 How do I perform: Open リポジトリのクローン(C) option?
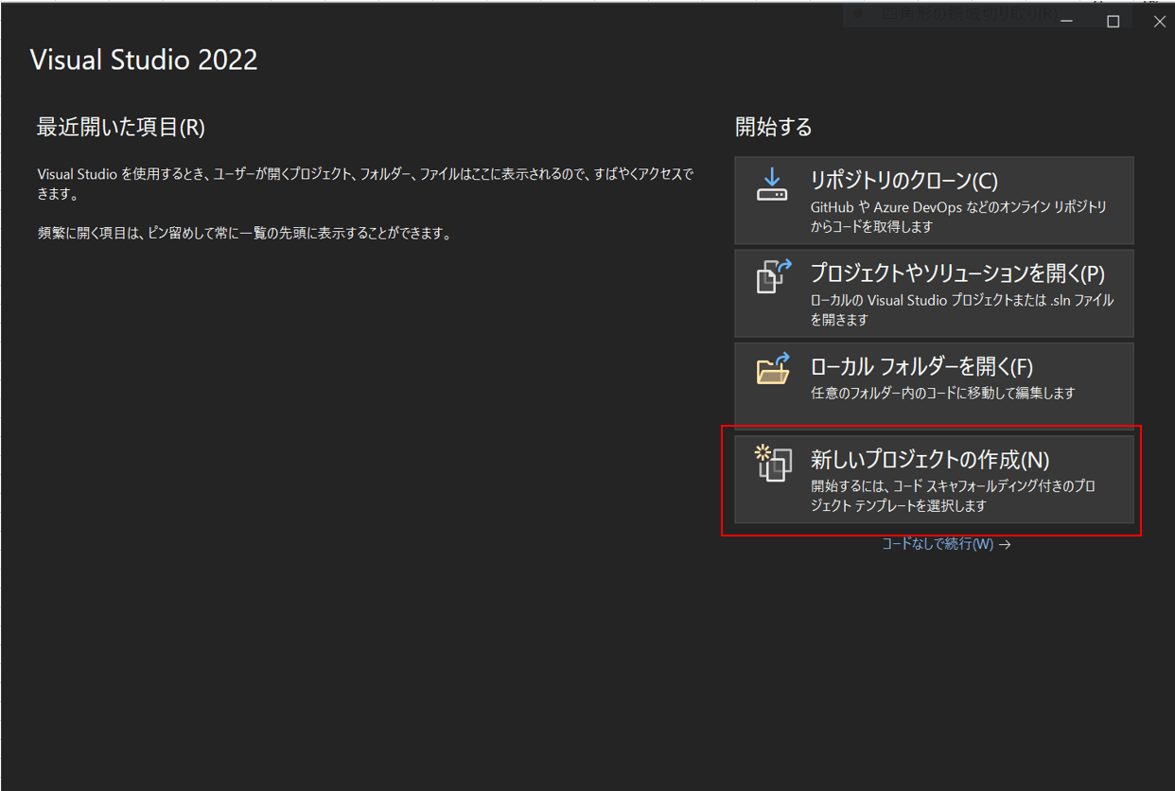[x=934, y=201]
